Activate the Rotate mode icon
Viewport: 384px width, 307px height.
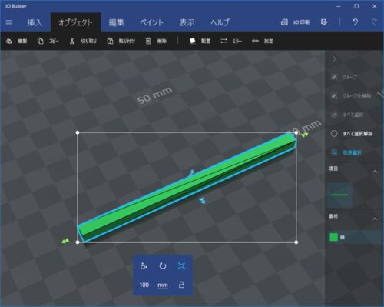click(163, 265)
